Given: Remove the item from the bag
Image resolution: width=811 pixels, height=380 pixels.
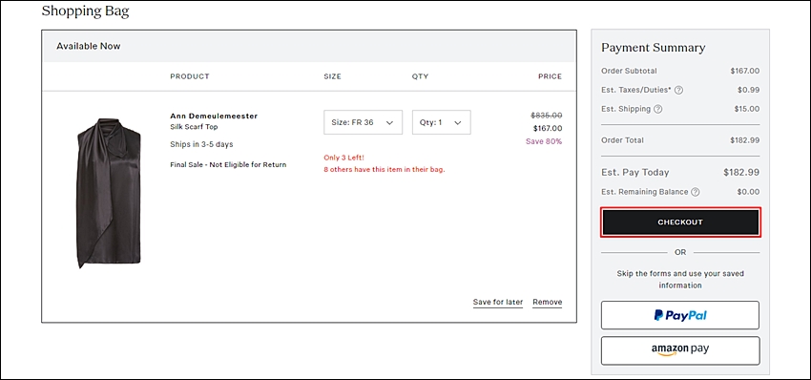Looking at the screenshot, I should click(x=548, y=302).
